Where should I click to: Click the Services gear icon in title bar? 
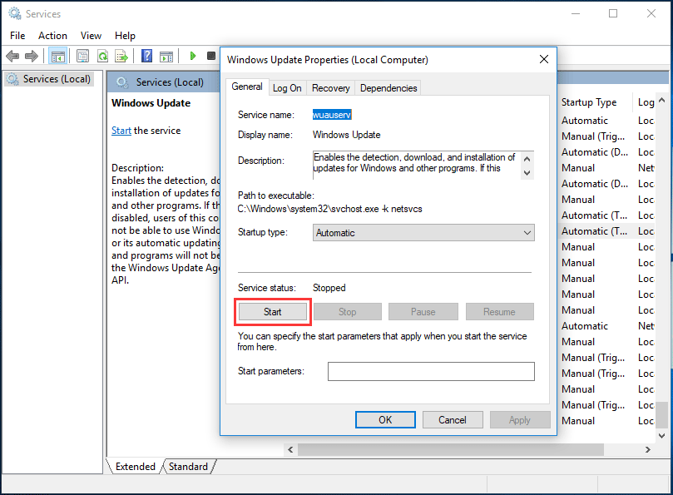15,14
